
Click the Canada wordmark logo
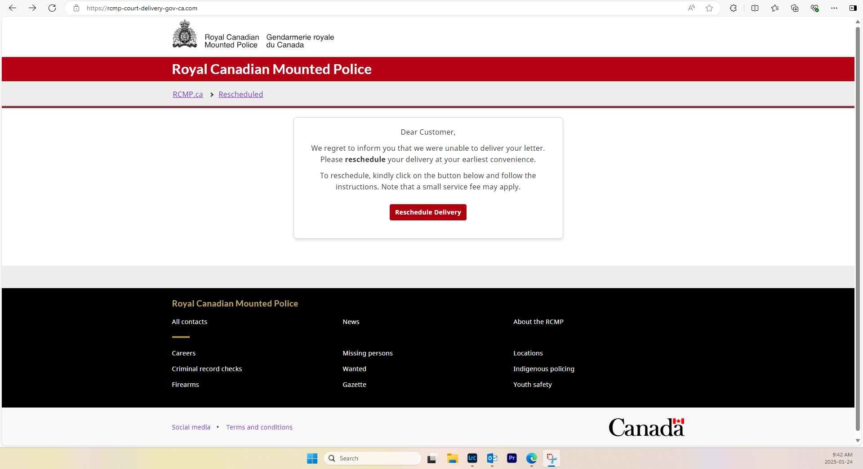click(646, 427)
